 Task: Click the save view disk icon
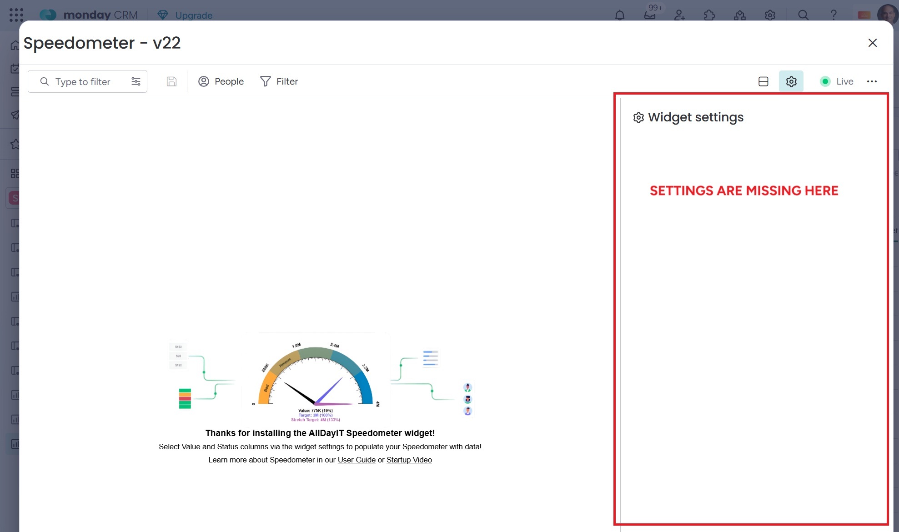171,81
